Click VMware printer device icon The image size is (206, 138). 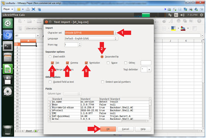pos(191,9)
